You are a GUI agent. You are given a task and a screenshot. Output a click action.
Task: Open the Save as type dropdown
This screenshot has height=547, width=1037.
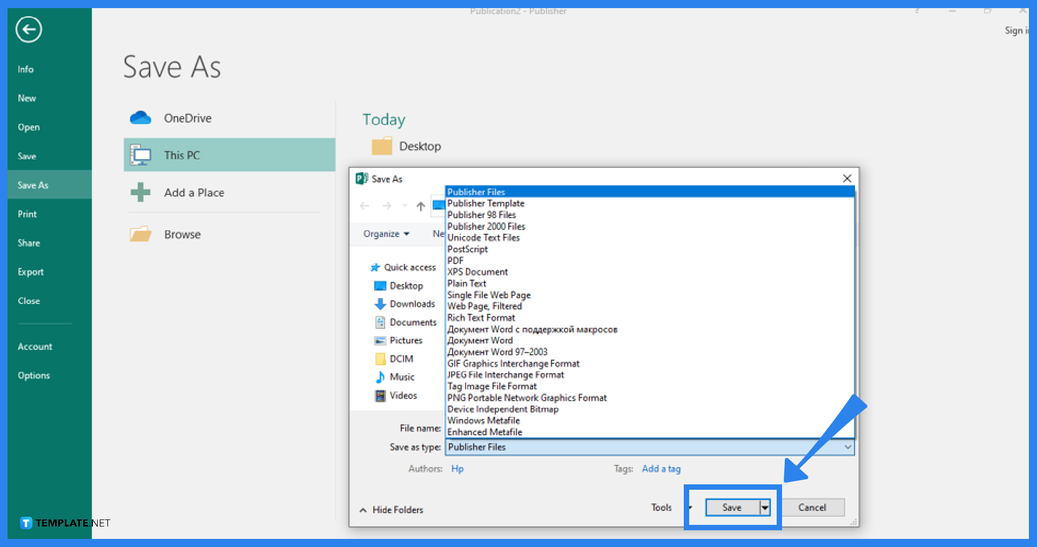[847, 447]
